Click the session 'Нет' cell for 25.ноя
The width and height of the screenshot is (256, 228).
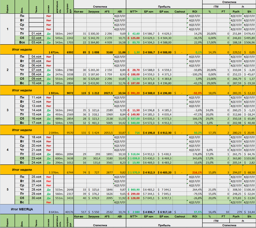tap(49, 177)
